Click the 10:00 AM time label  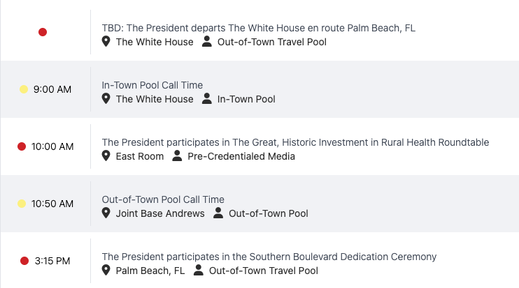pyautogui.click(x=52, y=146)
